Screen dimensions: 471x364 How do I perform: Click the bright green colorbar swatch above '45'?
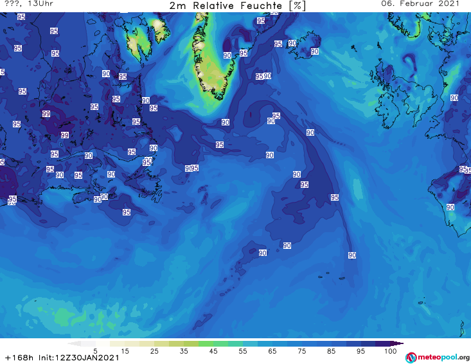point(206,343)
